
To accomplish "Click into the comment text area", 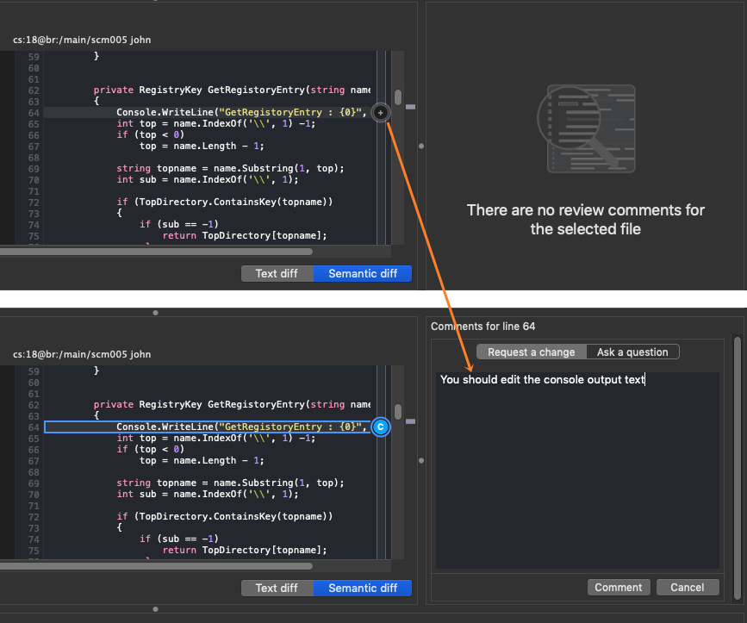I will point(577,470).
